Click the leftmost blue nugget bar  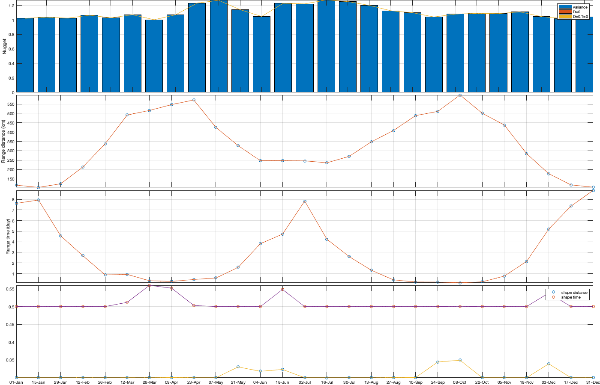point(25,55)
